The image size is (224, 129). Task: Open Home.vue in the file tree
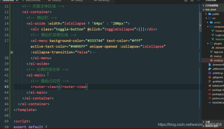[x=220, y=31]
